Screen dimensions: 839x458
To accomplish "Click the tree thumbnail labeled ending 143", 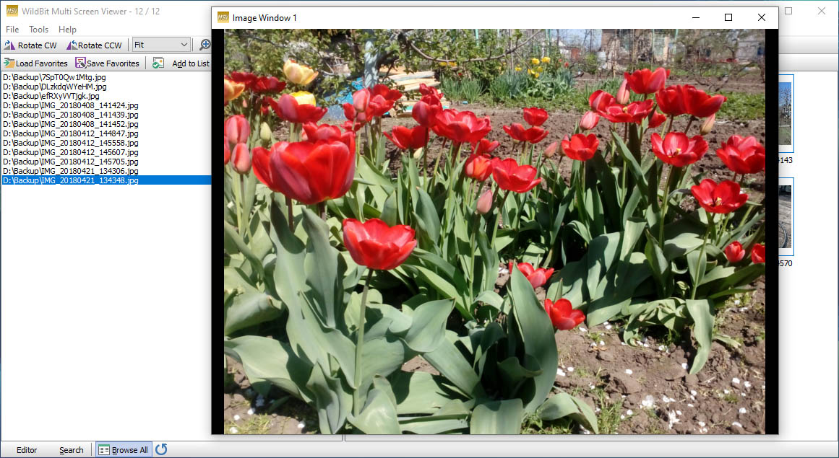I will pos(785,113).
